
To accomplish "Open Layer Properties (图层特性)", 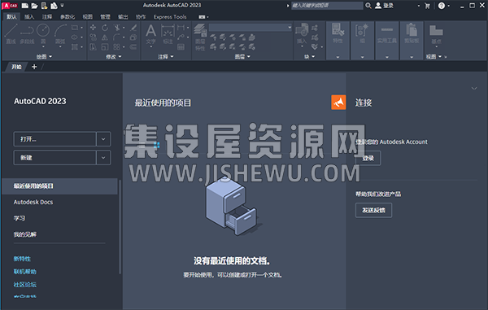I will [200, 37].
